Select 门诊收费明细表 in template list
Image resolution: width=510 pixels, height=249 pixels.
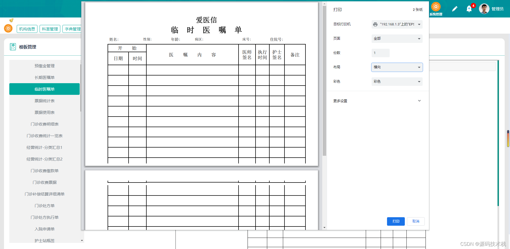tap(44, 124)
